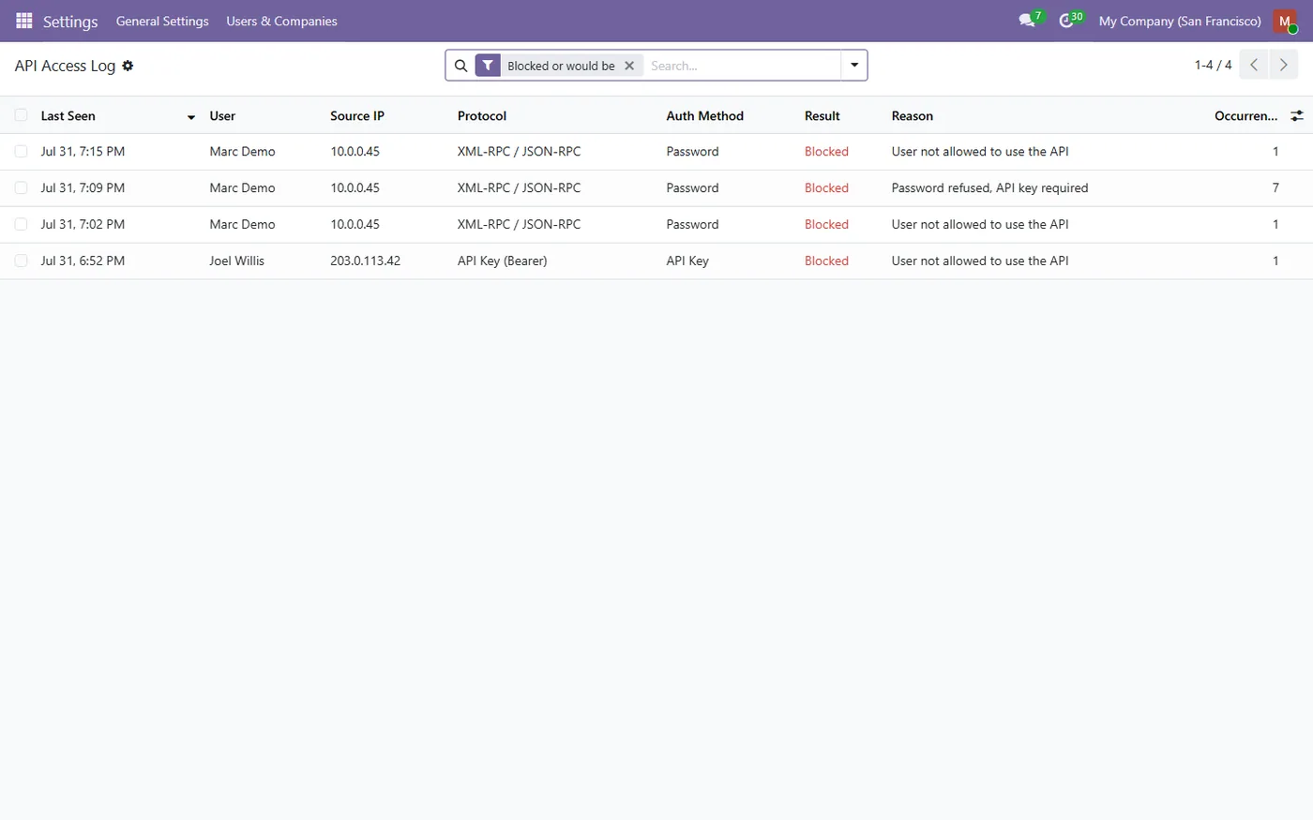Select the Jul 31, 7:15 PM row checkbox
The height and width of the screenshot is (820, 1313).
pos(21,151)
